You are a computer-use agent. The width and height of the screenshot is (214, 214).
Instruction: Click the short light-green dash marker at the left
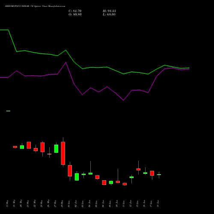coord(8,111)
